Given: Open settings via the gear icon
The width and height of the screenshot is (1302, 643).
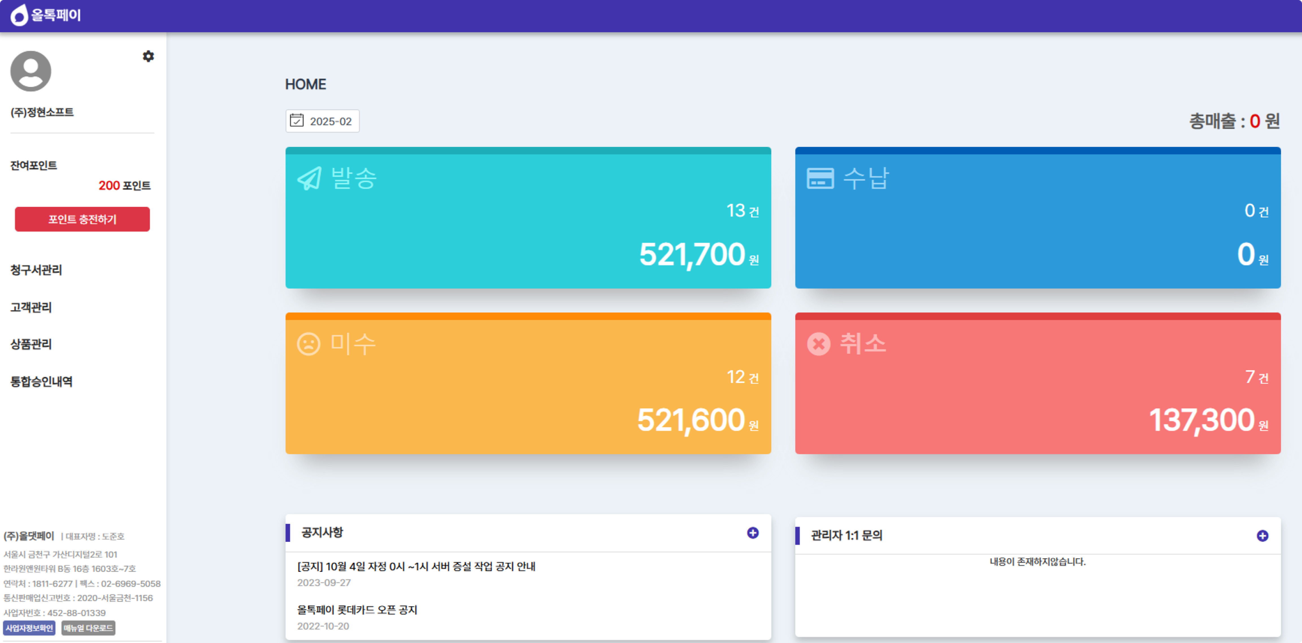Looking at the screenshot, I should click(148, 56).
